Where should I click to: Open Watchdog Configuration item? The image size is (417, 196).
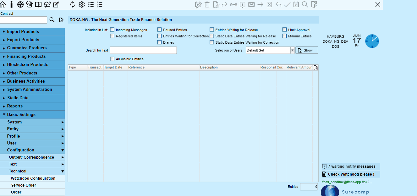click(x=32, y=178)
